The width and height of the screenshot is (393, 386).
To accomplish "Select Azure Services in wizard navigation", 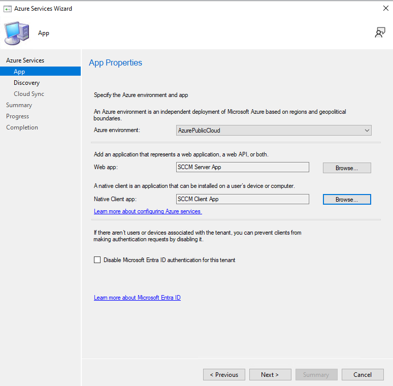I will tap(25, 60).
